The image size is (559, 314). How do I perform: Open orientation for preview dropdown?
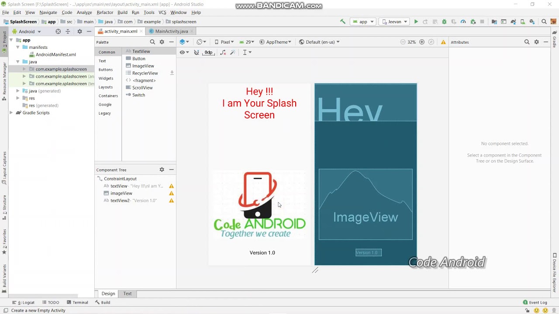pos(201,42)
